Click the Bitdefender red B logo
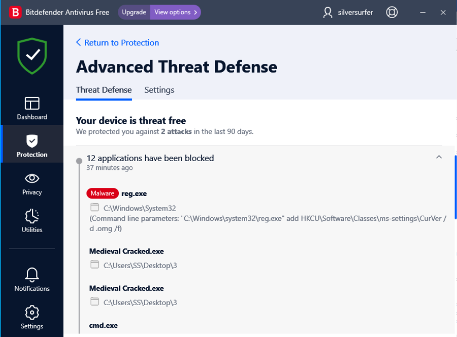The image size is (457, 337). pyautogui.click(x=15, y=12)
